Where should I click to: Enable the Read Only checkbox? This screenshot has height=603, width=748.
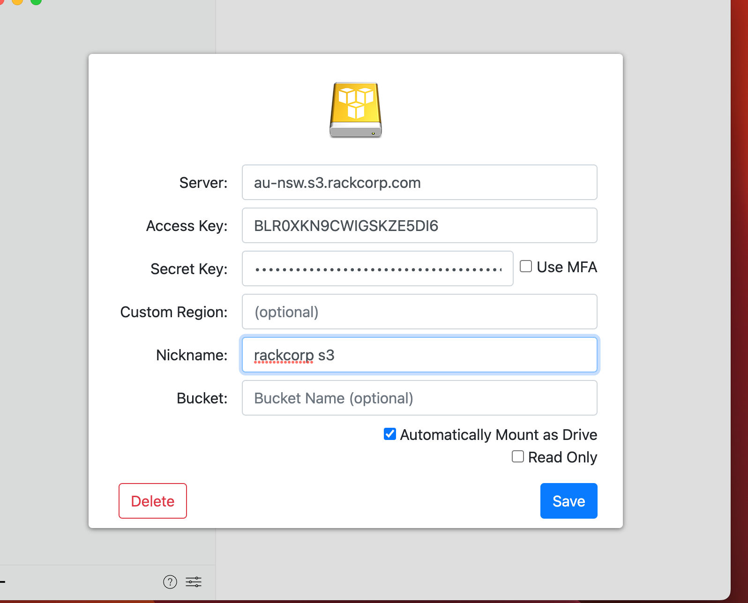pyautogui.click(x=518, y=457)
